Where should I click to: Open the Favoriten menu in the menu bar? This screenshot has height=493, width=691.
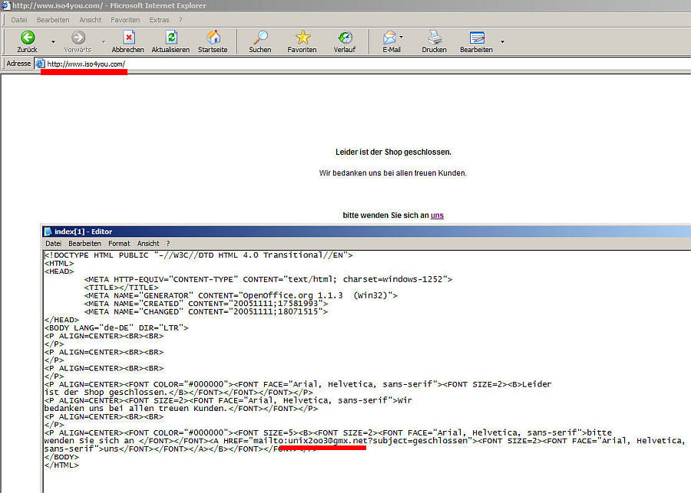coord(125,19)
